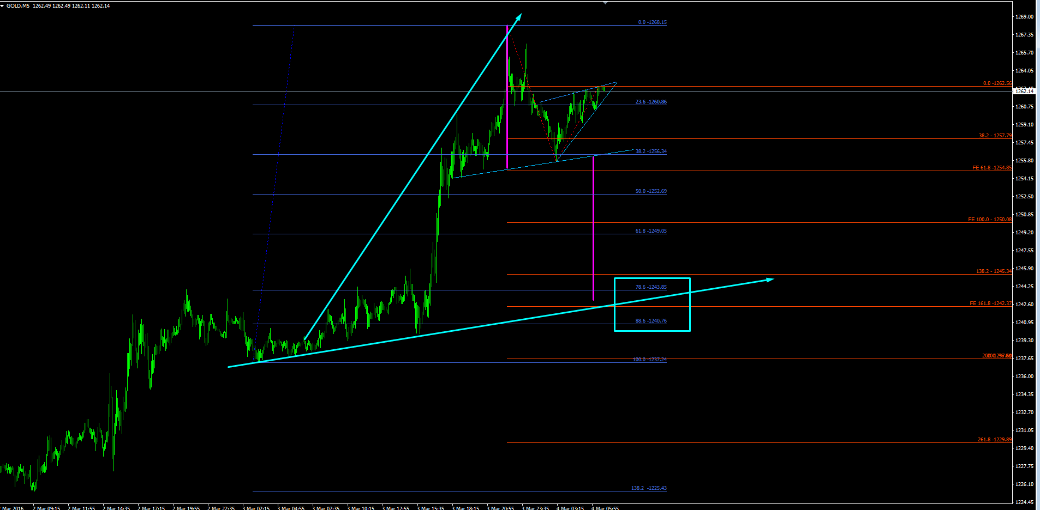Select the blue Fibonacci label 88.6 -1240.76
Viewport: 1040px width, 510px height.
tap(651, 321)
